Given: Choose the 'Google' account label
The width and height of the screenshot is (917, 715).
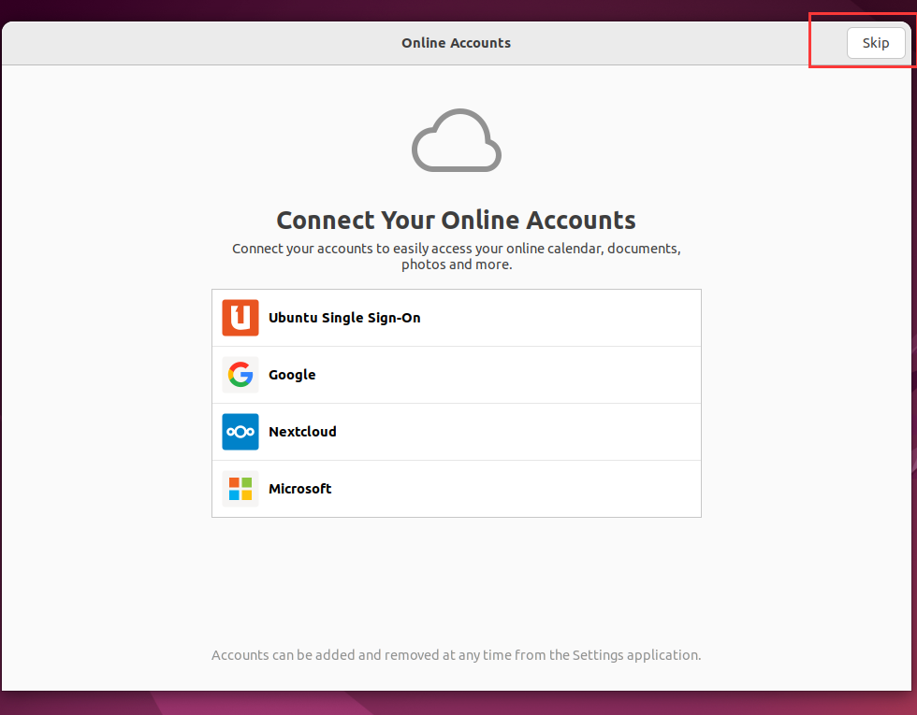Looking at the screenshot, I should click(292, 375).
